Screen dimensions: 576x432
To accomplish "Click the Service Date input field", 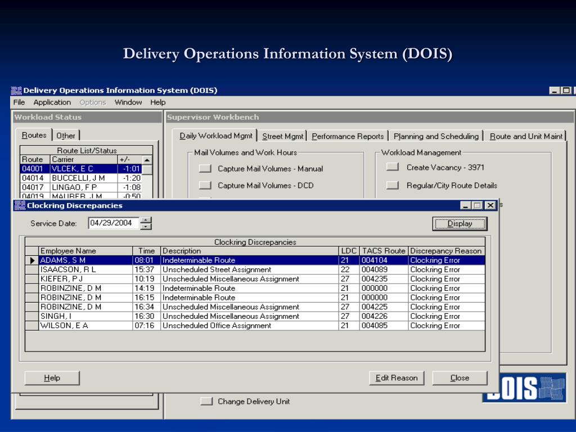I will click(114, 223).
